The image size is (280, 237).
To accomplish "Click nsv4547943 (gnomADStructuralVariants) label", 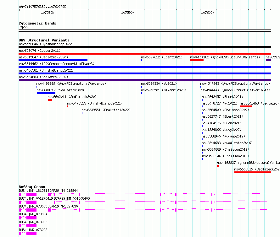I will (235, 83).
